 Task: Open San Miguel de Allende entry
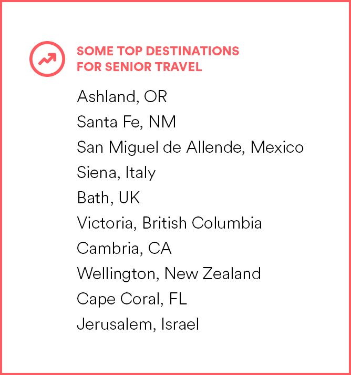point(158,147)
